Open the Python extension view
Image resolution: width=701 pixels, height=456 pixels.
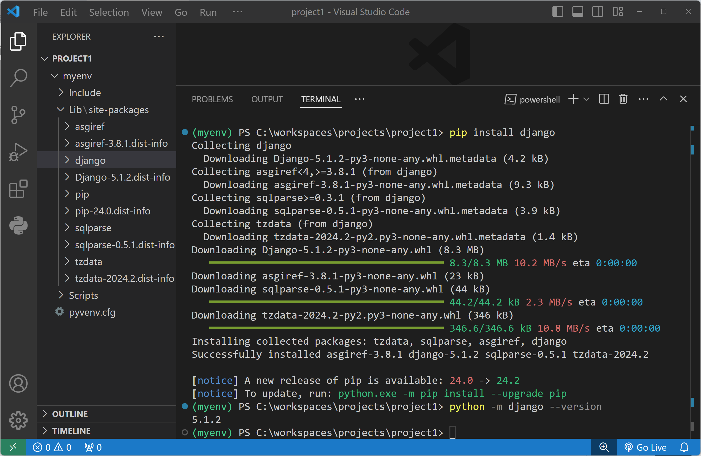click(x=18, y=225)
